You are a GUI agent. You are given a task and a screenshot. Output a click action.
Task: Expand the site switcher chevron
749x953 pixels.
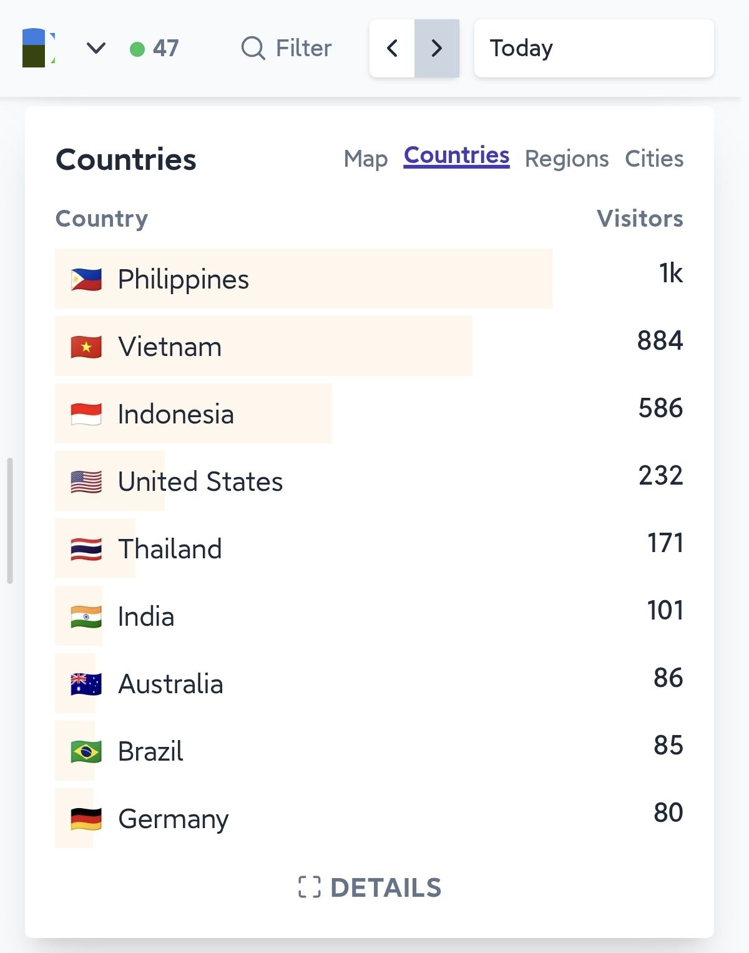click(x=95, y=48)
